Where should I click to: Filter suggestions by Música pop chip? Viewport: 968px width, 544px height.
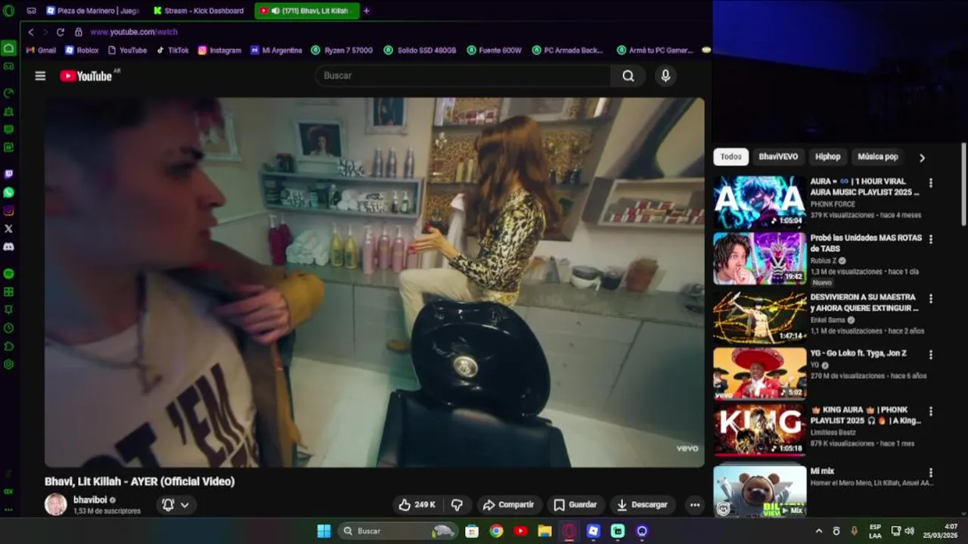(x=877, y=156)
